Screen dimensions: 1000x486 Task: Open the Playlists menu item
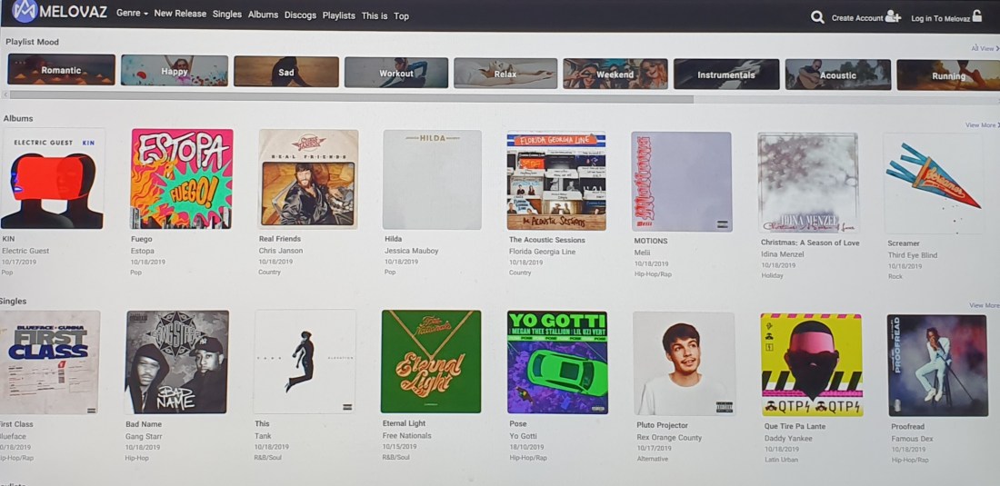[339, 15]
